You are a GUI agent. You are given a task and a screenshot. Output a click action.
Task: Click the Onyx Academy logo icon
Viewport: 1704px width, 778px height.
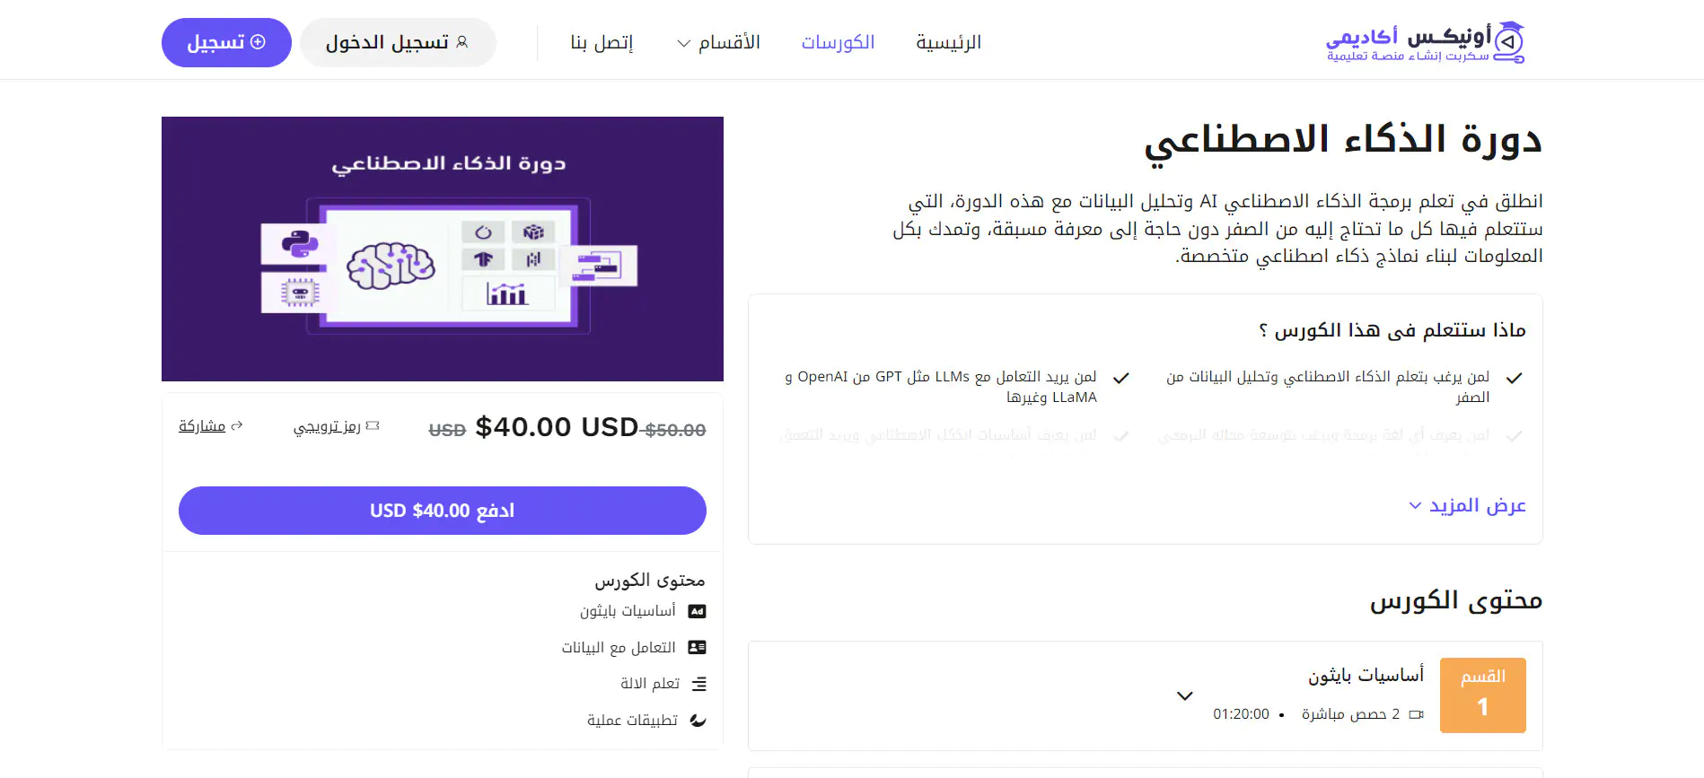(x=1509, y=41)
